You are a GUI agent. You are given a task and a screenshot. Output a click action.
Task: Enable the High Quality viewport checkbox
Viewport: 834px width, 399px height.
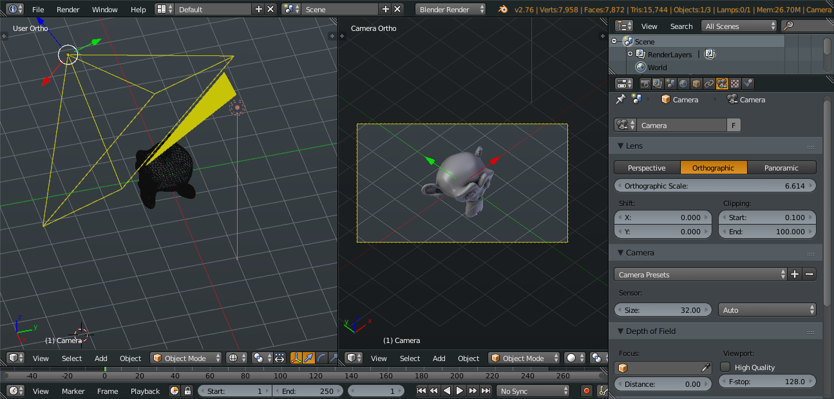[x=725, y=367]
